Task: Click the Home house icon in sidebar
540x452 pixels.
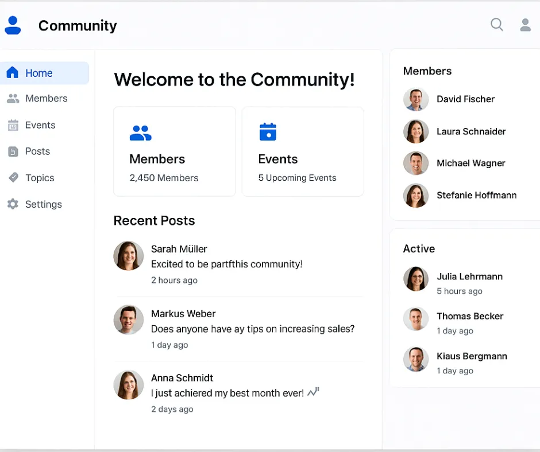Action: (13, 72)
